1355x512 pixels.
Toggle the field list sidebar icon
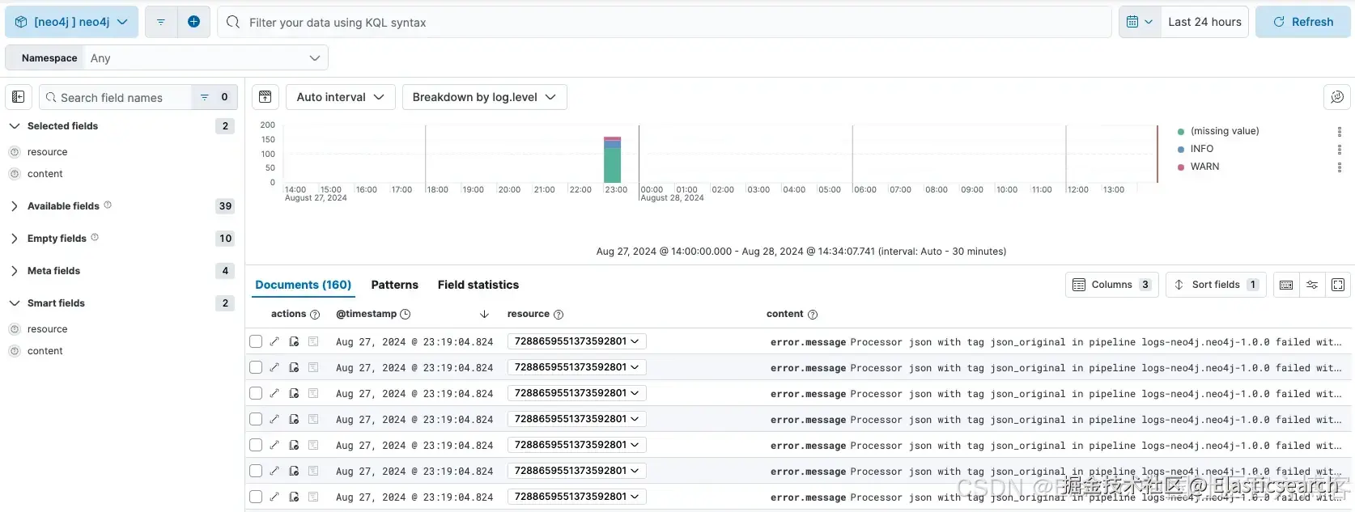19,97
